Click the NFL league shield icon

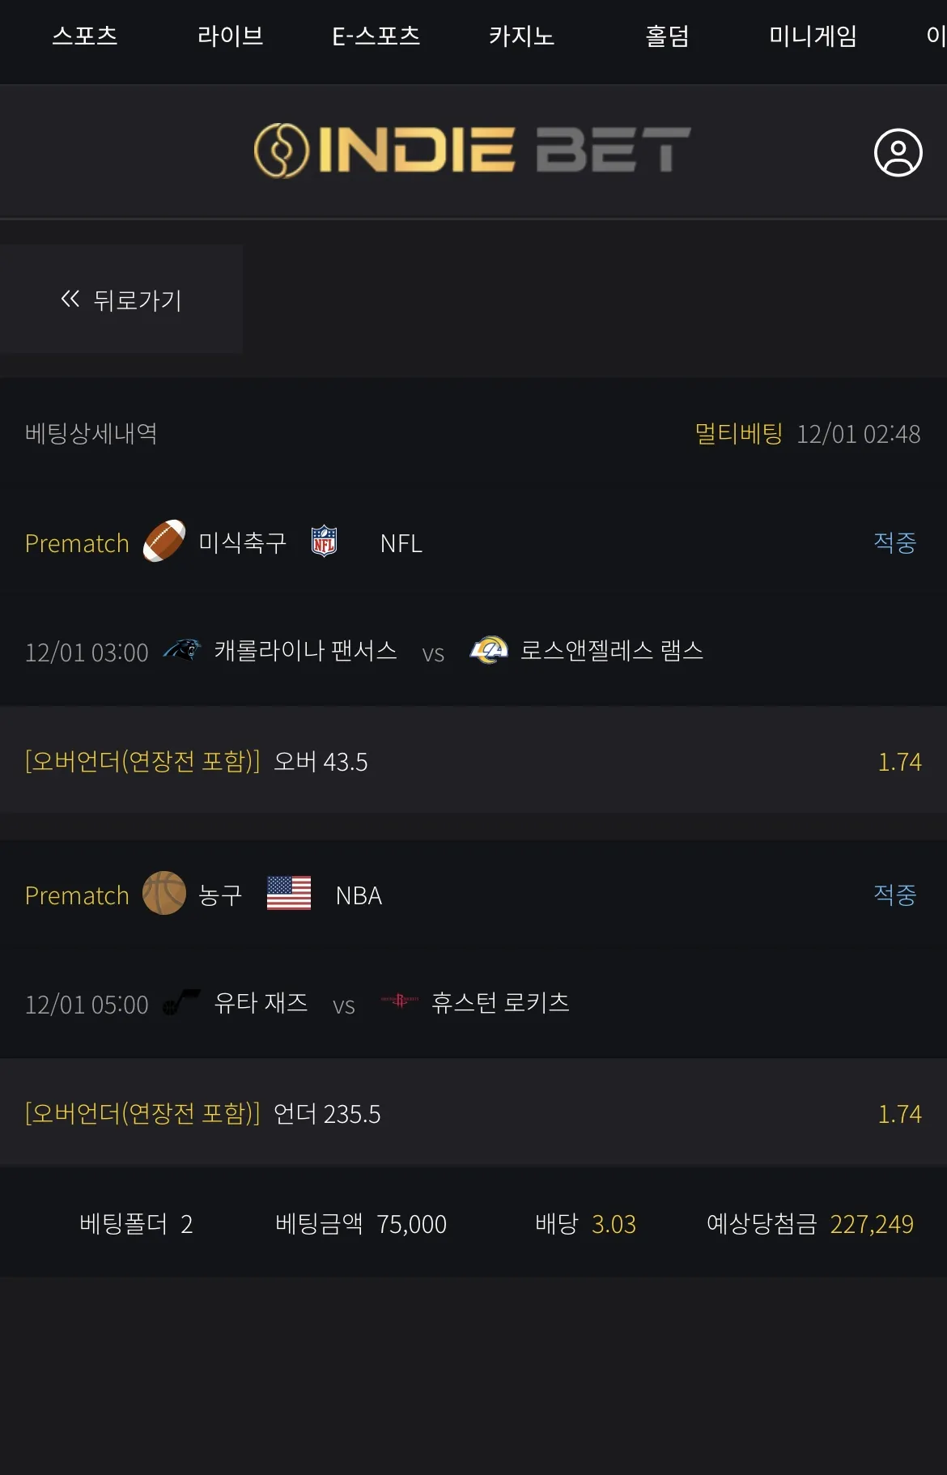(324, 541)
